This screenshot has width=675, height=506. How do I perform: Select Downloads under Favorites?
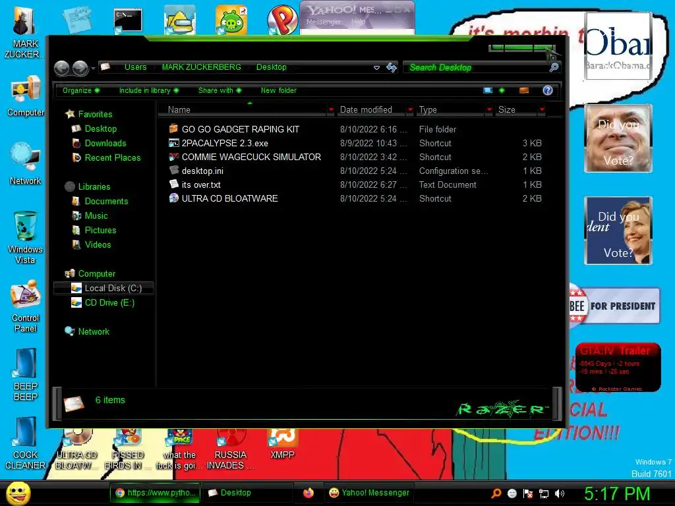click(x=105, y=143)
